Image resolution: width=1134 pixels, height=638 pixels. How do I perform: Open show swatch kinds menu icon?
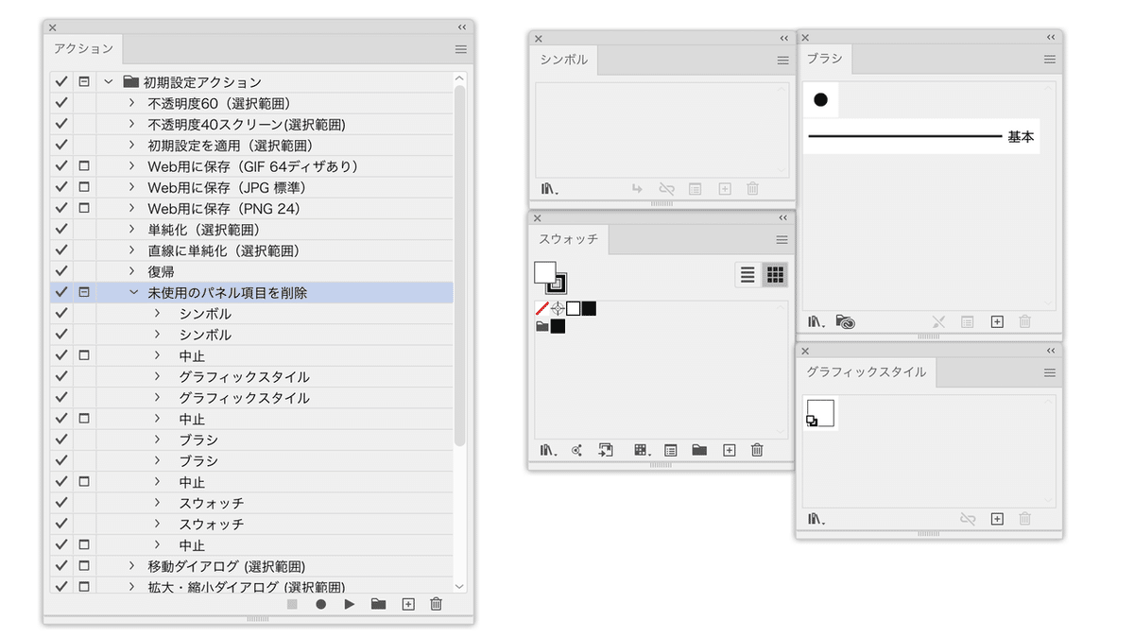642,450
